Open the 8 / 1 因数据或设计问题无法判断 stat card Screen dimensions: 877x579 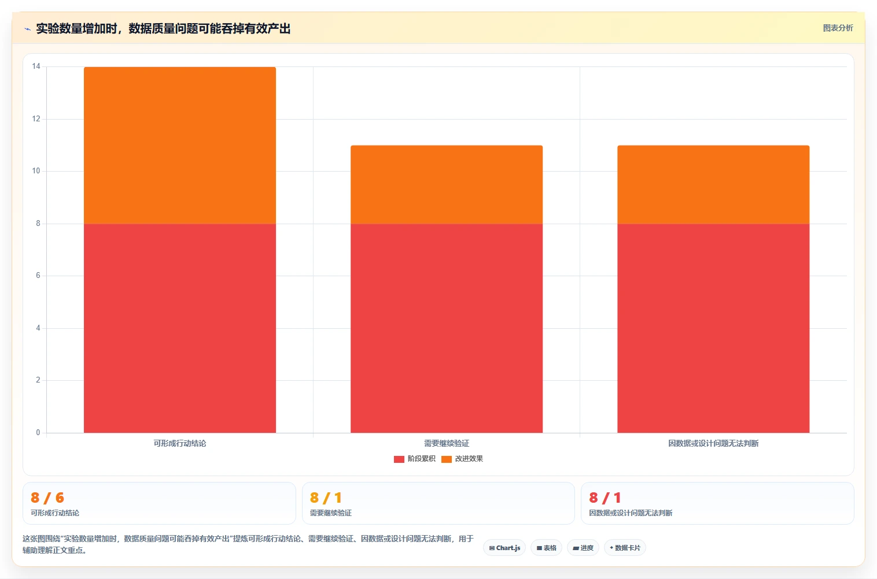tap(717, 503)
